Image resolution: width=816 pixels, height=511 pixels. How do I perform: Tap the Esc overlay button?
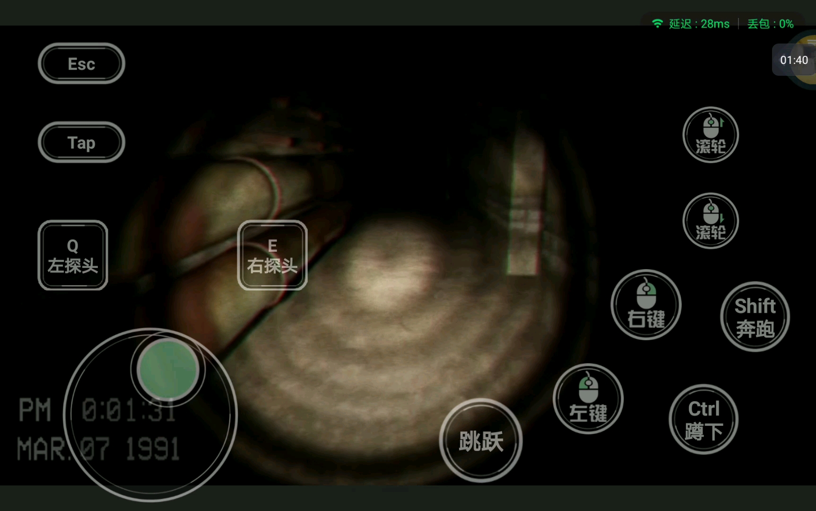81,63
